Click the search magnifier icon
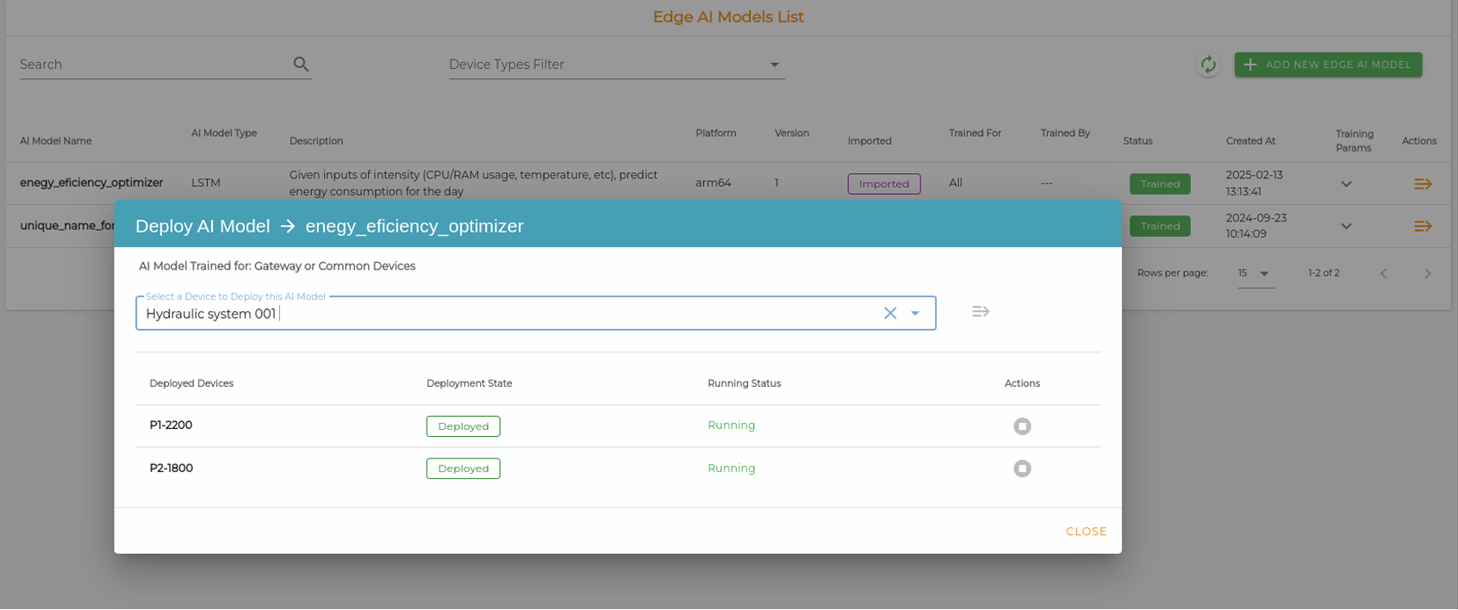 301,64
